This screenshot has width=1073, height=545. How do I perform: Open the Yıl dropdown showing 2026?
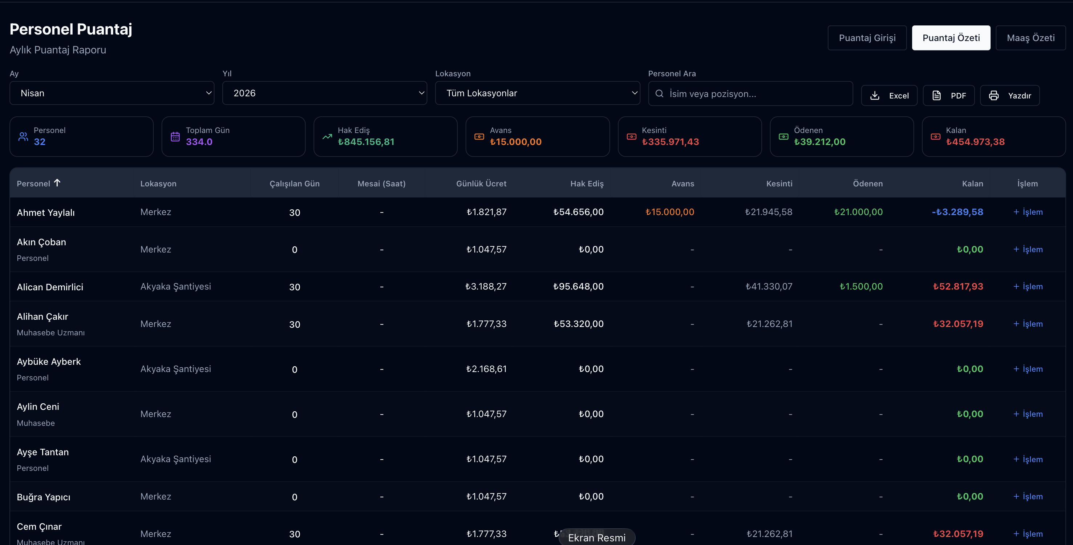click(x=324, y=93)
